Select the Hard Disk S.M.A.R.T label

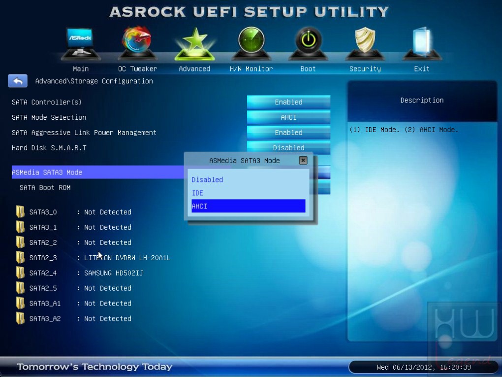click(x=49, y=148)
